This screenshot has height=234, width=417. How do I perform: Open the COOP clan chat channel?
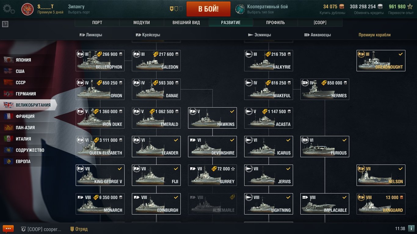[41, 229]
